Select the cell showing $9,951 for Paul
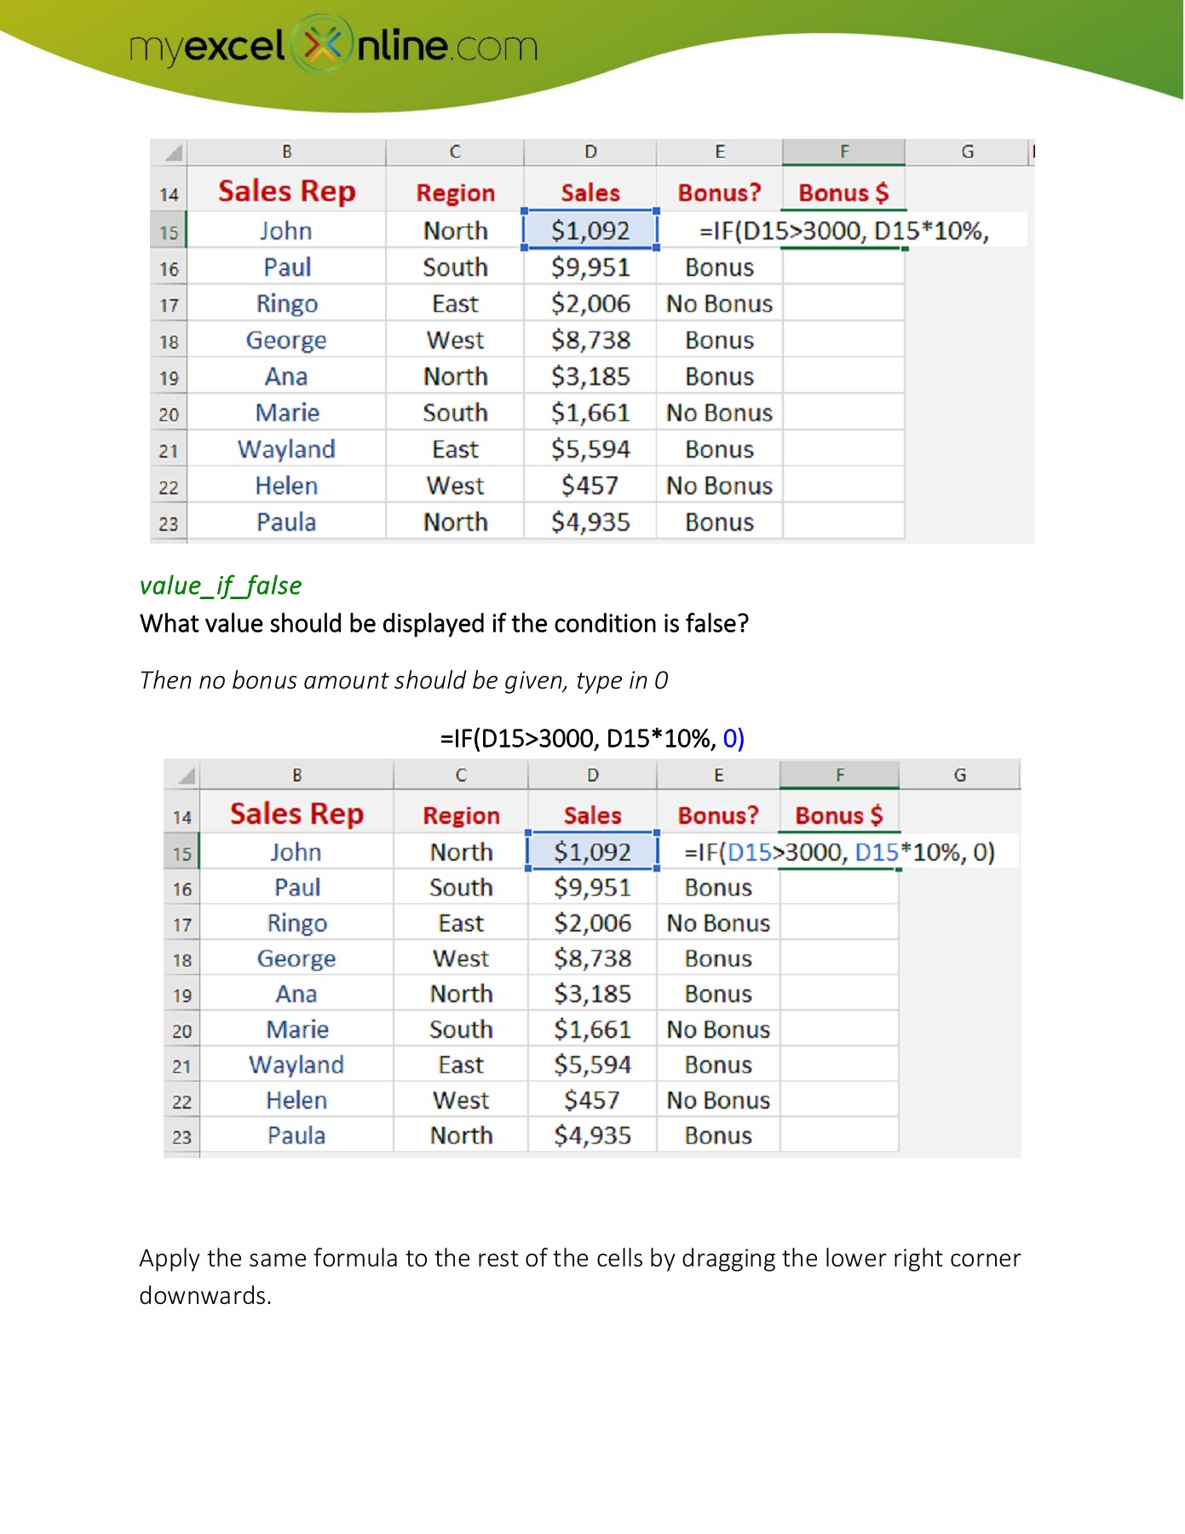The height and width of the screenshot is (1534, 1185). (590, 267)
